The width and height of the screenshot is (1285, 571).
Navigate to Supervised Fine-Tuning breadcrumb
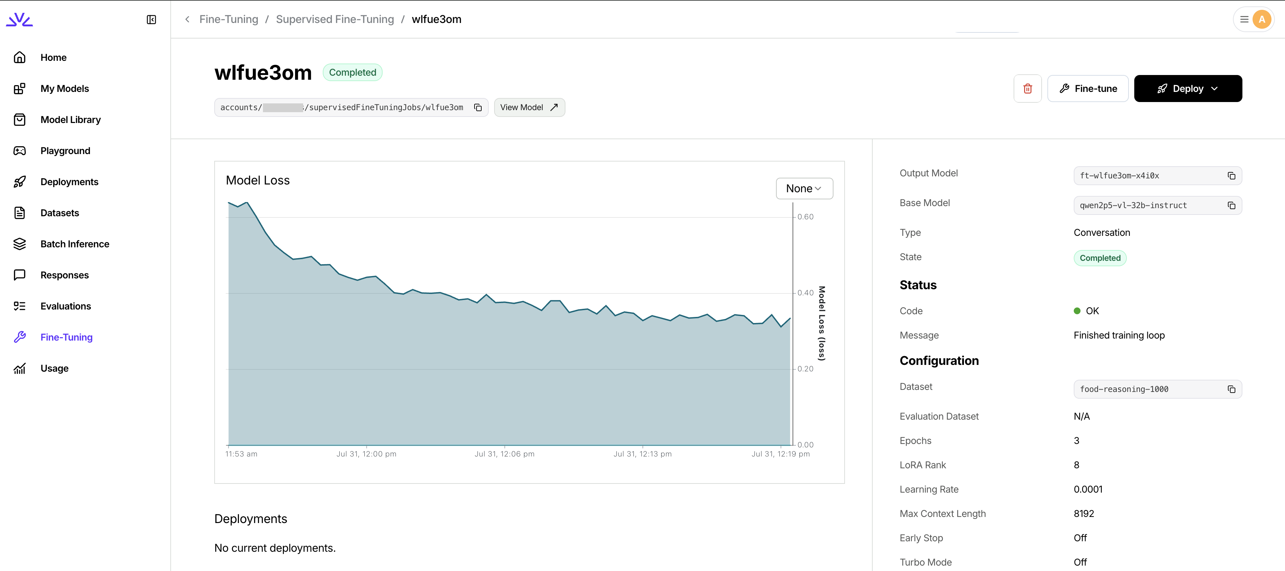[x=335, y=20]
